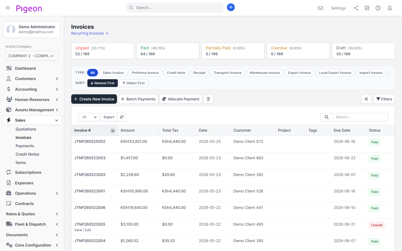
Task: Click the Export button
Action: (x=109, y=117)
